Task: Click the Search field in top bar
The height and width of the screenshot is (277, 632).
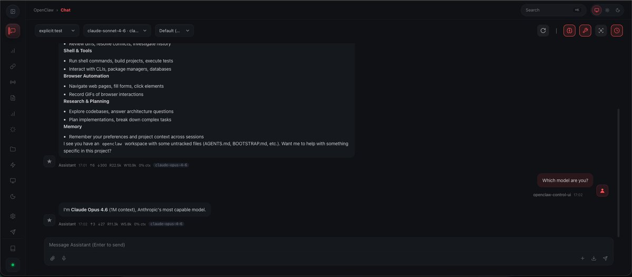Action: (554, 10)
